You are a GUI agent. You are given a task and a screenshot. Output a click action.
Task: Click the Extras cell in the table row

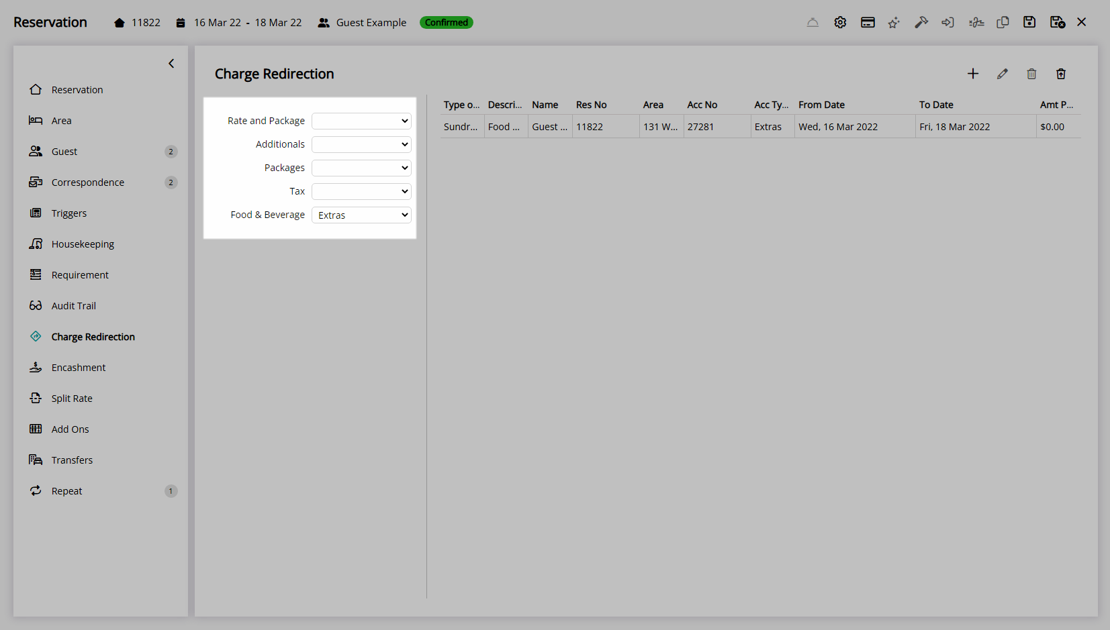[773, 127]
